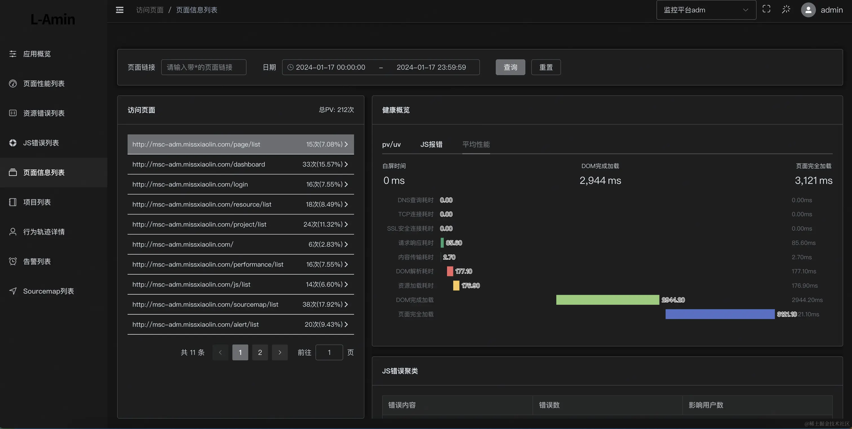Go to pagination page 2
This screenshot has width=852, height=429.
coord(260,353)
